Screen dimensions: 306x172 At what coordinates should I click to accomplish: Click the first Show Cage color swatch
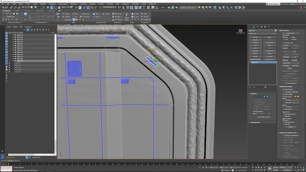[295, 97]
